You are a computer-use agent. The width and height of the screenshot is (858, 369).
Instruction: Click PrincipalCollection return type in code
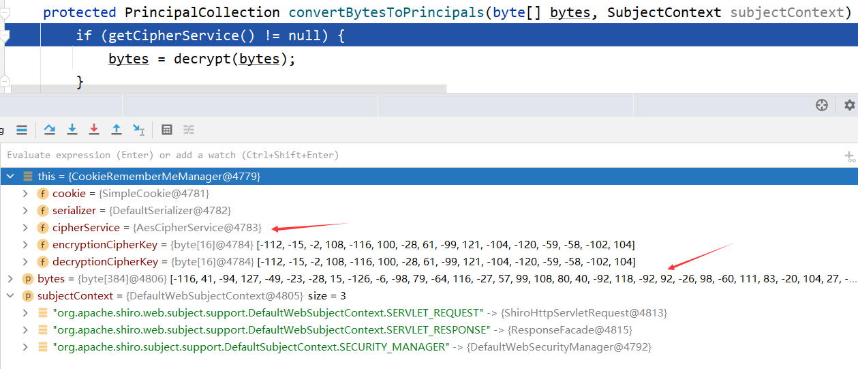(202, 12)
